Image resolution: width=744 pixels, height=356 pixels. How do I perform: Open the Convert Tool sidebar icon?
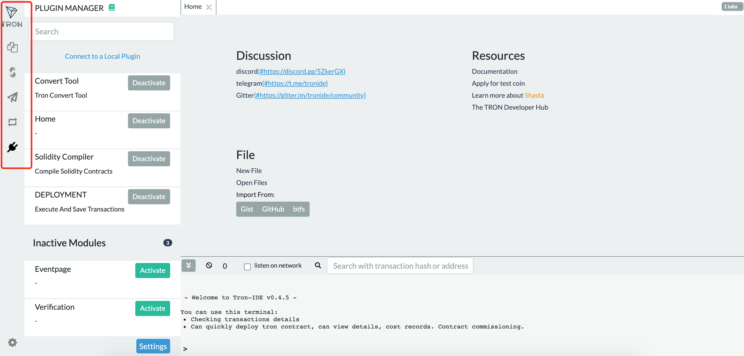pyautogui.click(x=12, y=122)
